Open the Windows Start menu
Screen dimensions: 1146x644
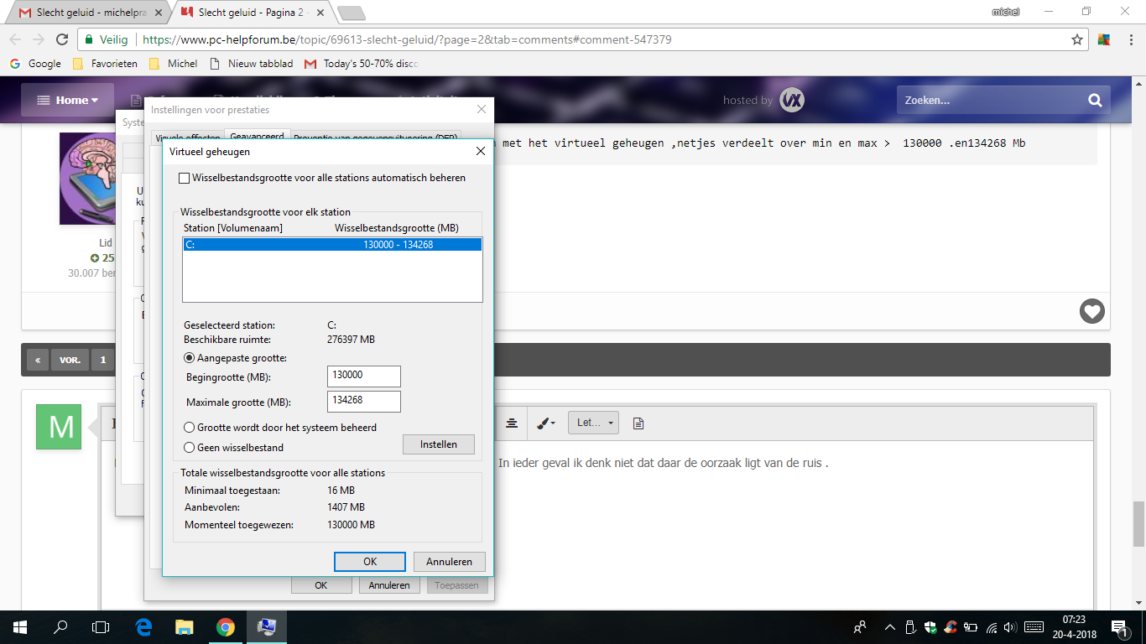pos(20,627)
